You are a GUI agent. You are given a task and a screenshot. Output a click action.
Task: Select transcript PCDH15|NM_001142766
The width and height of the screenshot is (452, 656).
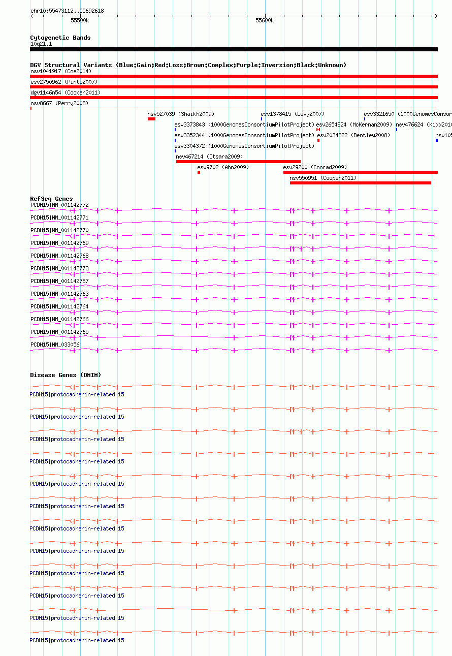pyautogui.click(x=59, y=319)
